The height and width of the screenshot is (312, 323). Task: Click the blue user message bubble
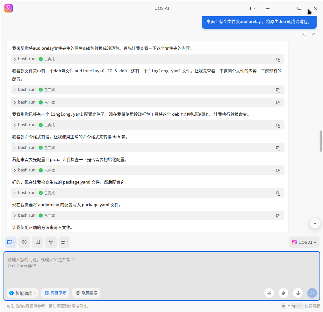click(259, 22)
